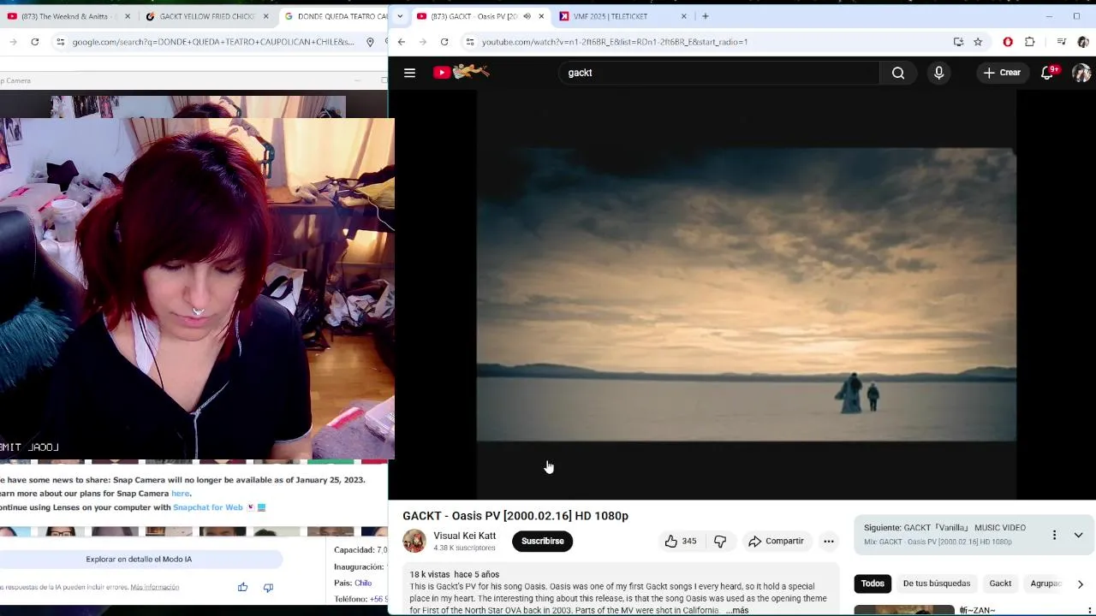
Task: Subscribe with the Suscribirse button
Action: click(542, 541)
